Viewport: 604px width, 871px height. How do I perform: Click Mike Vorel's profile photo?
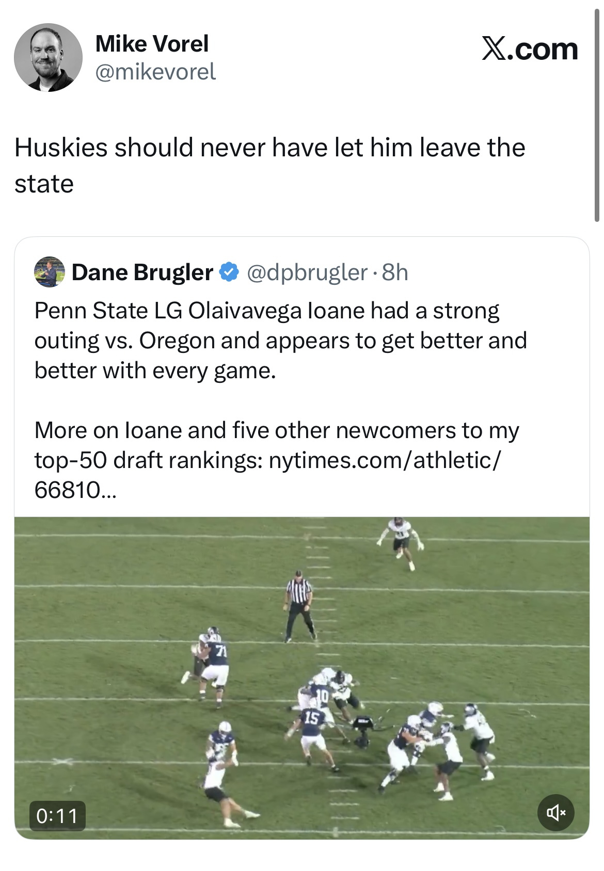coord(48,57)
